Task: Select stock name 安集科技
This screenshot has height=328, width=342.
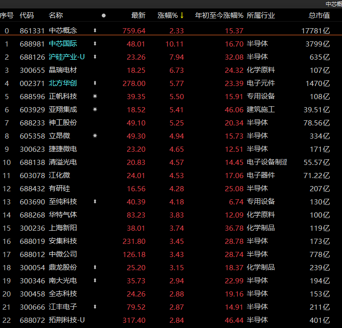Action: pos(63,241)
